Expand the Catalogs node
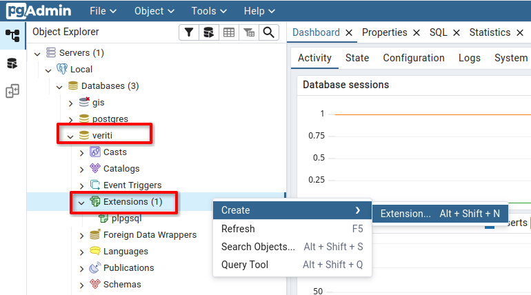531x295 pixels. coord(81,169)
